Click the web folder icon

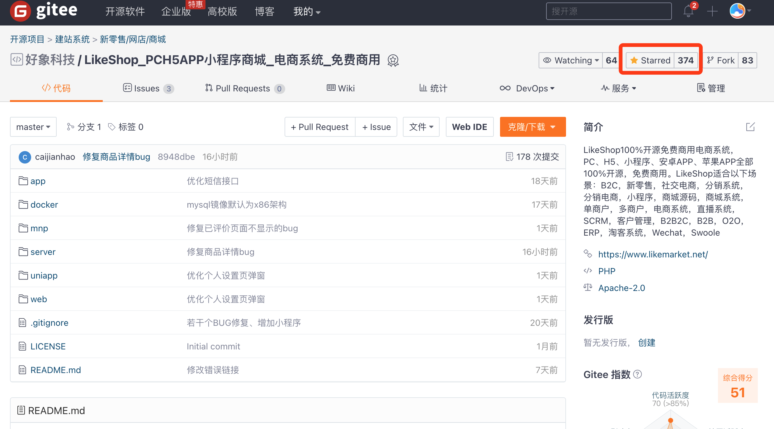(23, 299)
